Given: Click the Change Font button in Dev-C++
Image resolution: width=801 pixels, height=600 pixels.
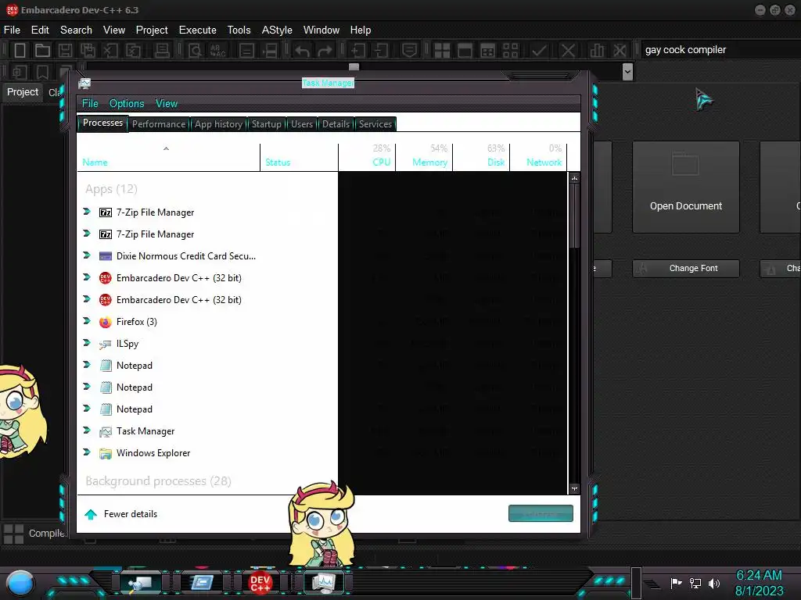Looking at the screenshot, I should (685, 269).
